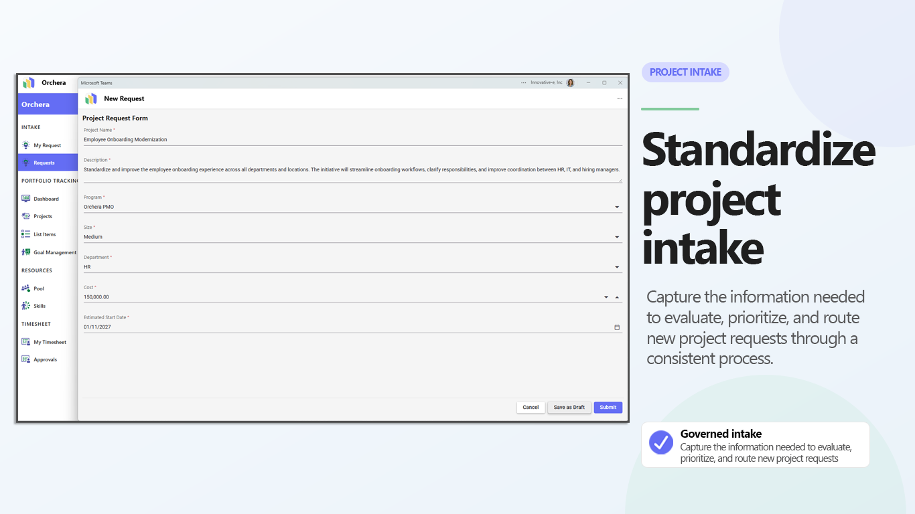Open the Teams title bar more options ellipsis
915x514 pixels.
tap(524, 83)
